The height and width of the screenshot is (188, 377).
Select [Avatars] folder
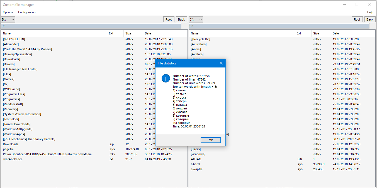[197, 54]
